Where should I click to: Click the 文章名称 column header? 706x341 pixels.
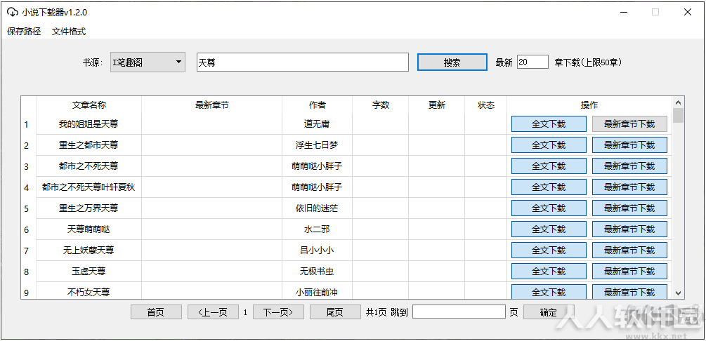(89, 105)
